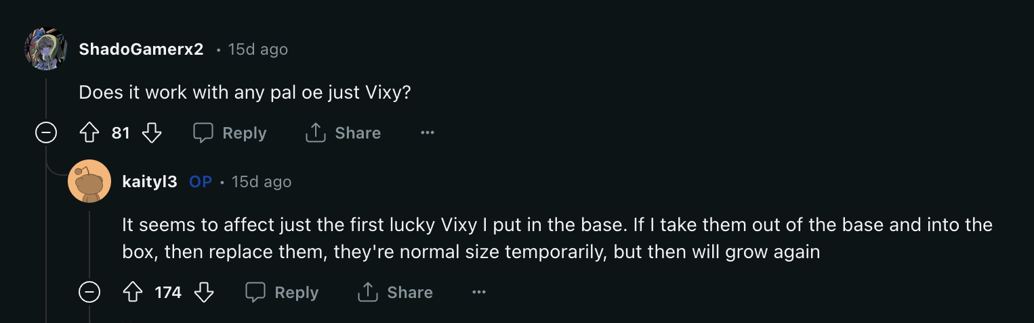Share ShadoGamerx2's comment
1034x323 pixels.
click(x=343, y=133)
